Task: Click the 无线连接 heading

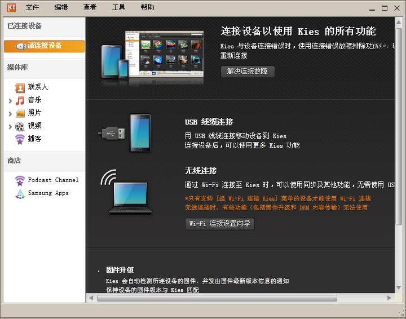Action: 201,171
